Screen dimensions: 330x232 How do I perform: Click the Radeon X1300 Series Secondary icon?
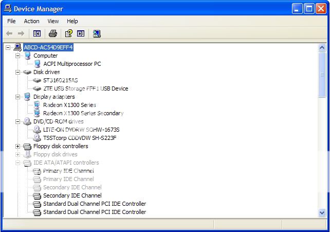tap(37, 113)
